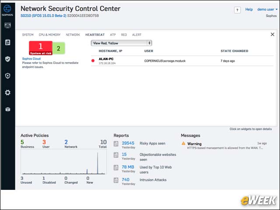
Task: Open the monitor dashboard sidebar icon
Action: tap(7, 25)
